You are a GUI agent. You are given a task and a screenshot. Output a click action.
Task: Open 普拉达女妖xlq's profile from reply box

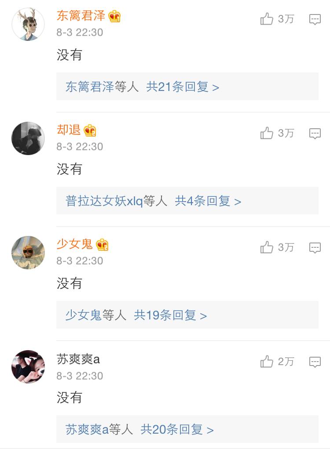[104, 201]
